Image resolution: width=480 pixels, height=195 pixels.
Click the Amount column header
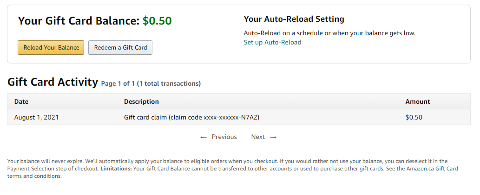418,101
